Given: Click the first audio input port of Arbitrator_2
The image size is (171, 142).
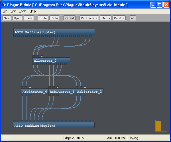Looking at the screenshot, I should point(77,87).
